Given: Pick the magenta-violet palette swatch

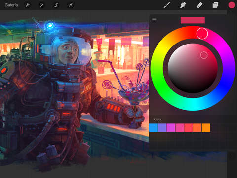Looking at the screenshot, I should click(171, 128).
